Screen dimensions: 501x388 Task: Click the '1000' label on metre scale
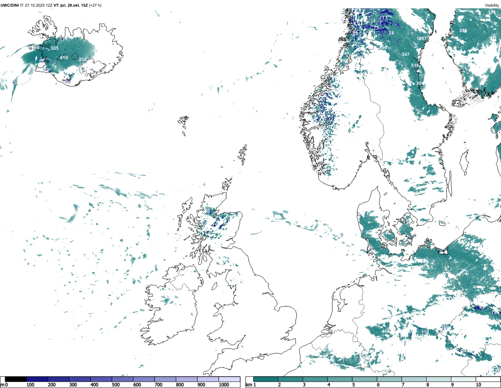tap(224, 385)
